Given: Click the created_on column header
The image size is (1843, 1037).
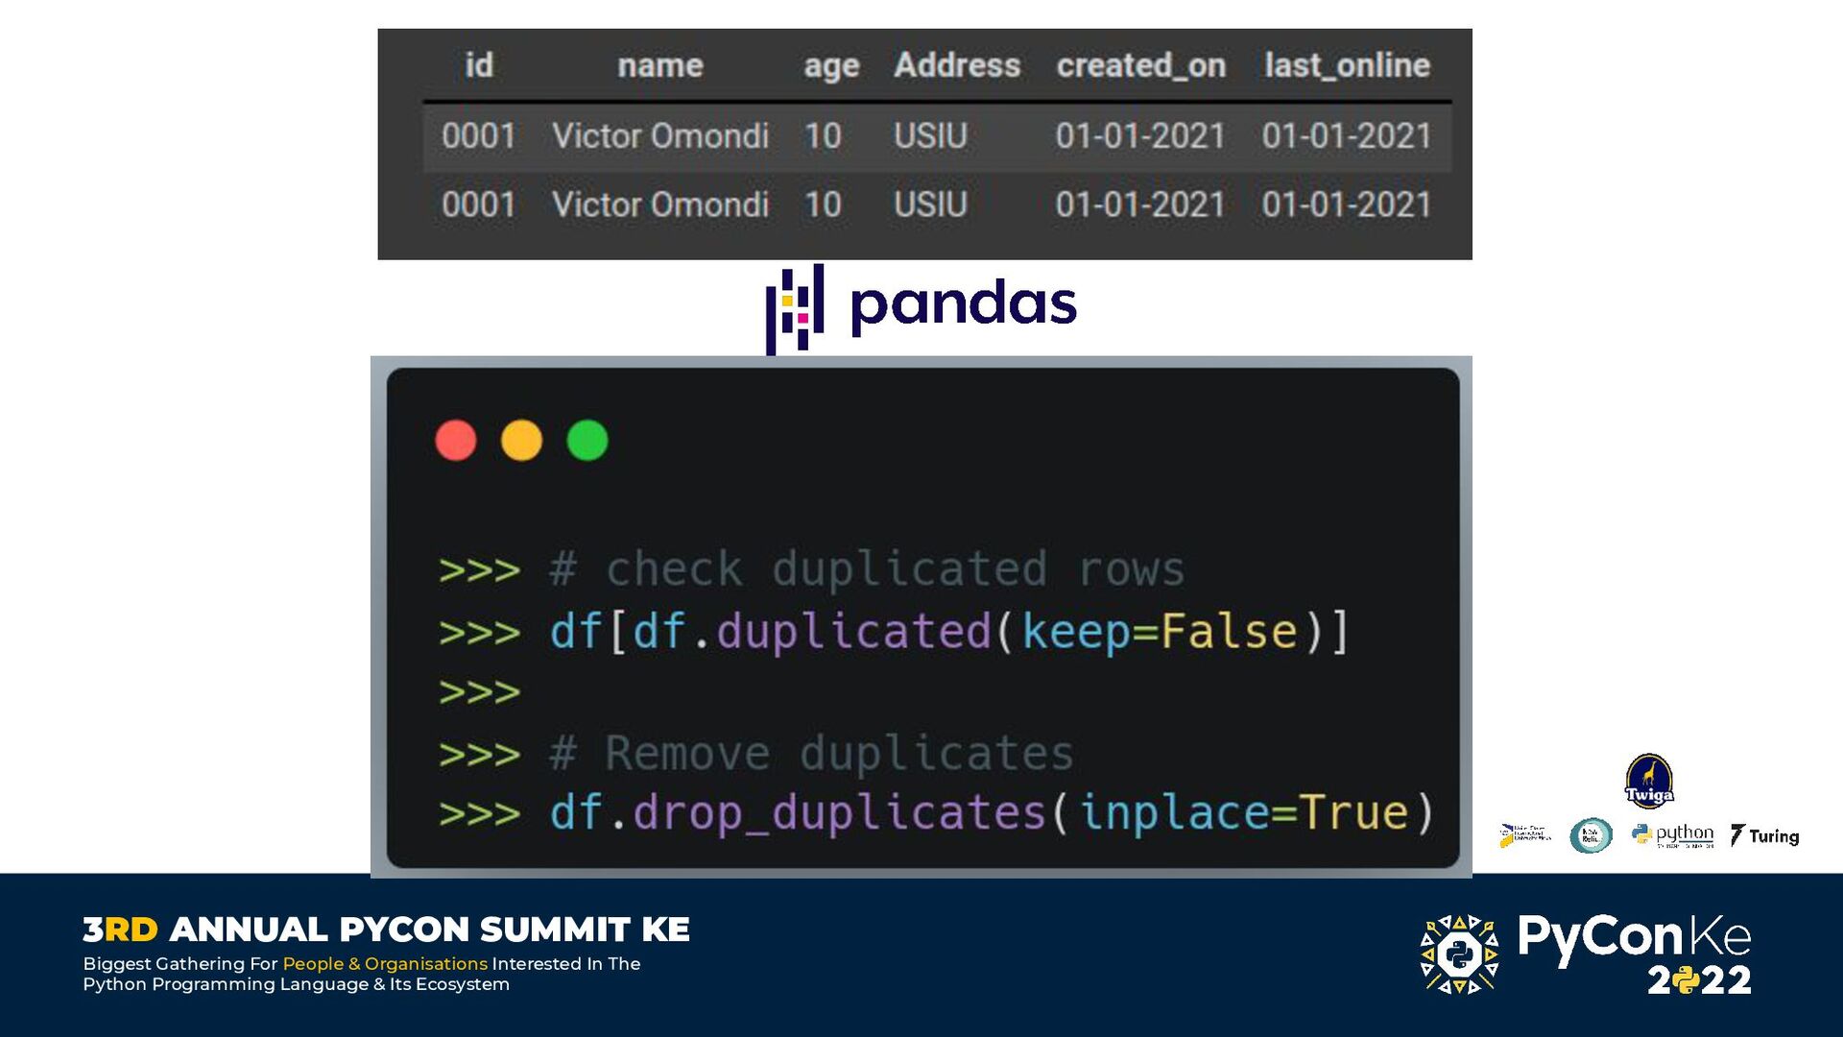Looking at the screenshot, I should click(1140, 65).
